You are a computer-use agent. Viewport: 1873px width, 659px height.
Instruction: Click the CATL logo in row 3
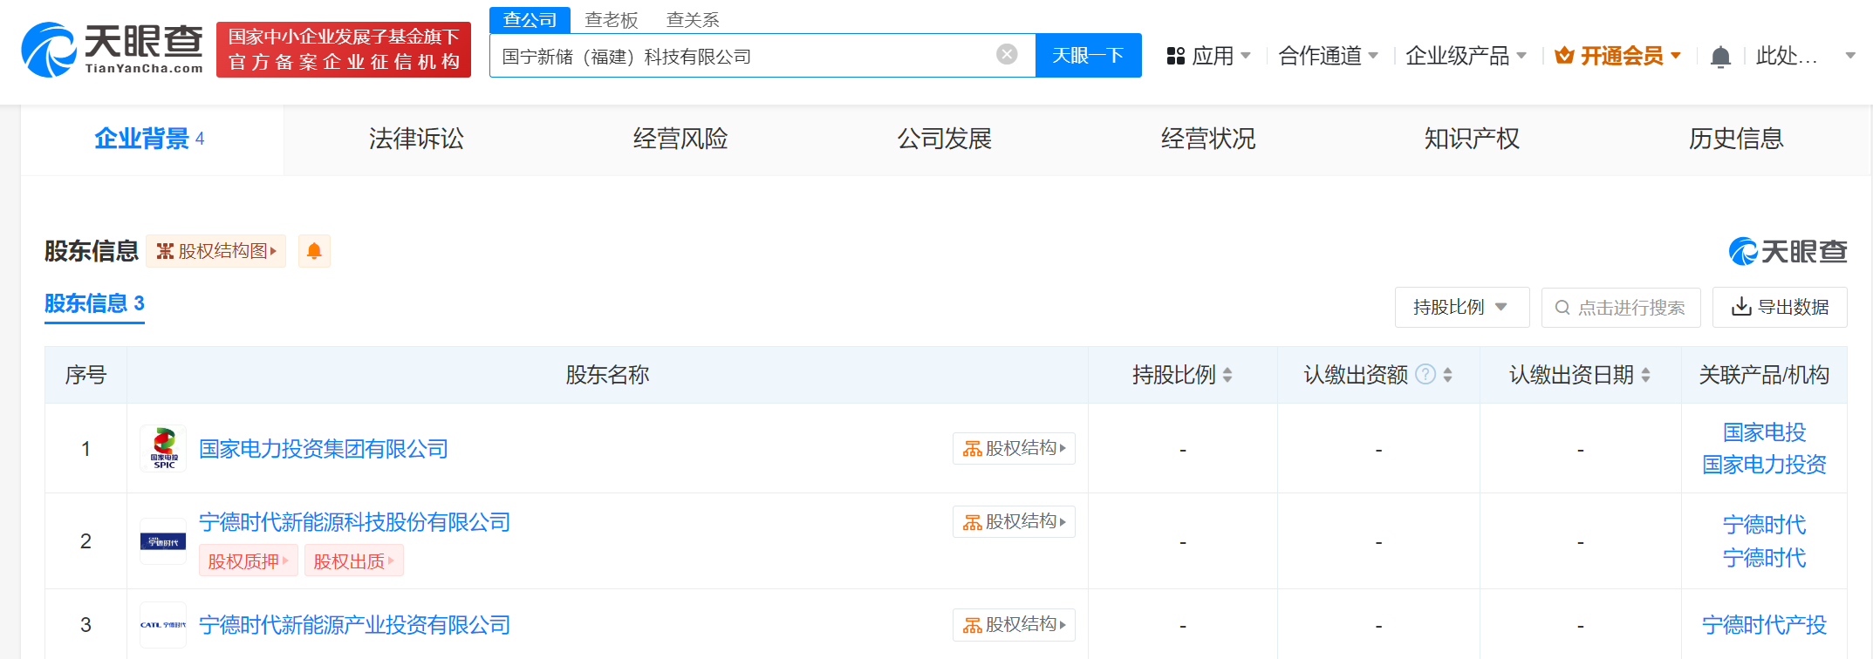163,624
